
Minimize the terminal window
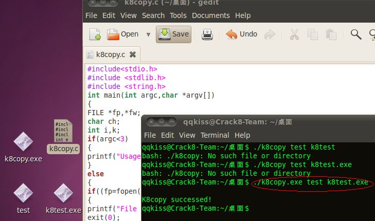[x=162, y=122]
